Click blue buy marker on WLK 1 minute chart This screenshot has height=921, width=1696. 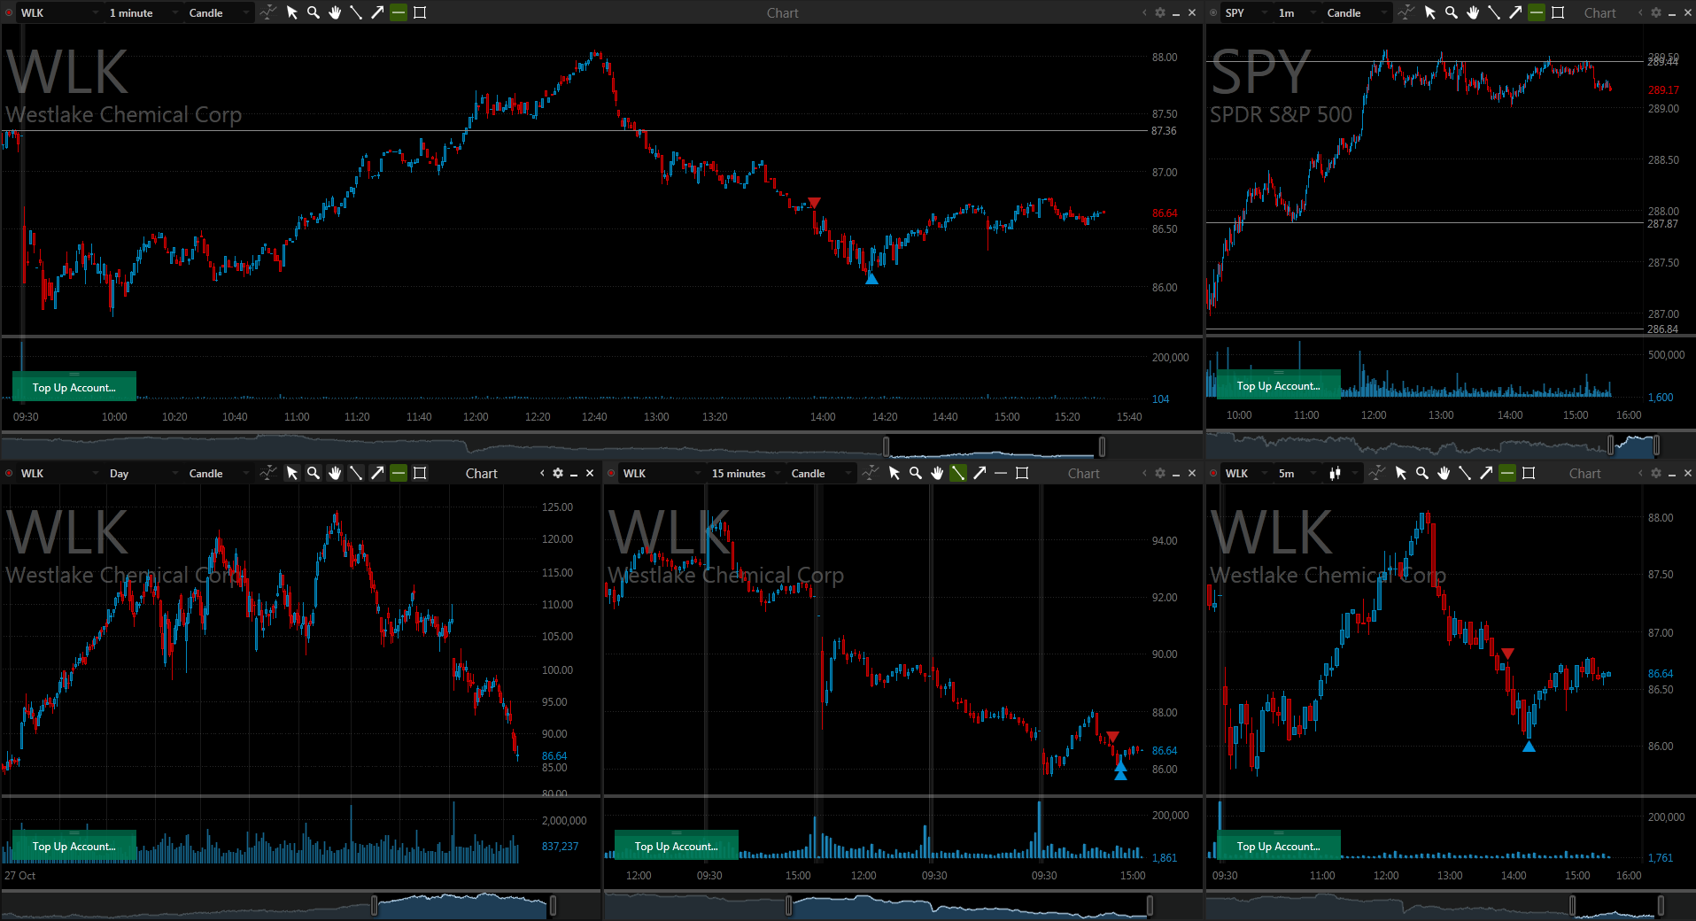click(x=871, y=278)
